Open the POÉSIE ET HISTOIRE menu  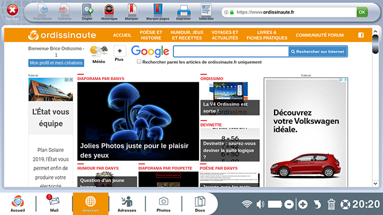pos(151,35)
